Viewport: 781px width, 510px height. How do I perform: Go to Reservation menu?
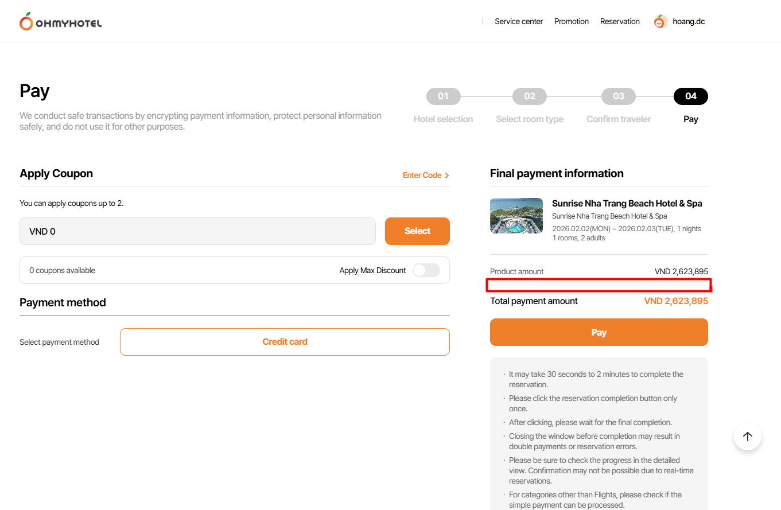click(x=620, y=22)
